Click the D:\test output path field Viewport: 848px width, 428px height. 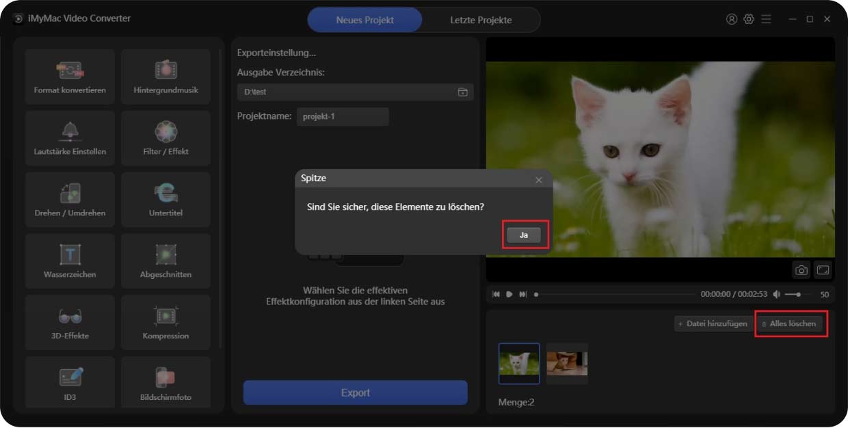(x=355, y=92)
